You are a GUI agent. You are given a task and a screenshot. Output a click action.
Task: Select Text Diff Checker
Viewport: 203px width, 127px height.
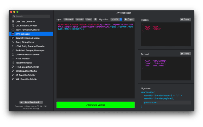pyautogui.click(x=31, y=63)
